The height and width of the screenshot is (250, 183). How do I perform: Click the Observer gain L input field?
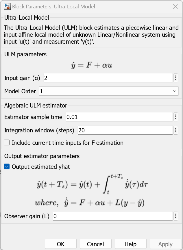[x=113, y=216]
